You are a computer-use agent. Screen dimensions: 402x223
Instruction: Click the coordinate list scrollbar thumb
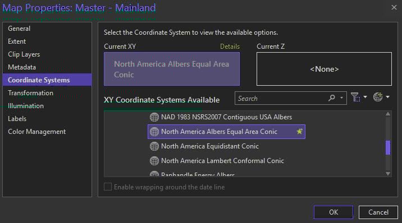pos(388,147)
